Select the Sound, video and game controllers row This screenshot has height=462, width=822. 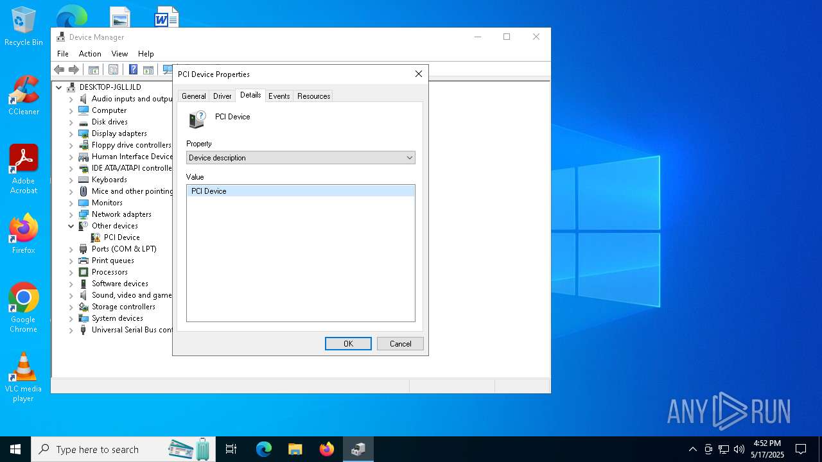tap(125, 295)
